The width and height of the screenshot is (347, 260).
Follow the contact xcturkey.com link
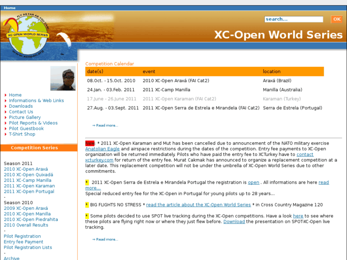(305, 155)
